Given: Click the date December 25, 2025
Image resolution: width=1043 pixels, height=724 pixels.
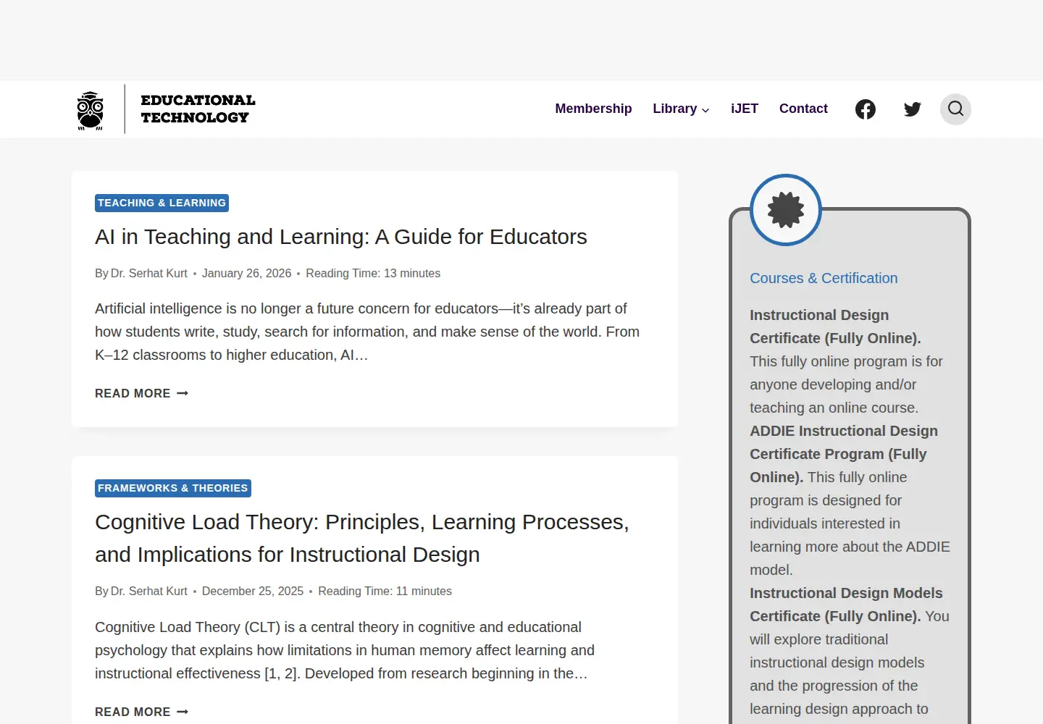Looking at the screenshot, I should tap(253, 591).
